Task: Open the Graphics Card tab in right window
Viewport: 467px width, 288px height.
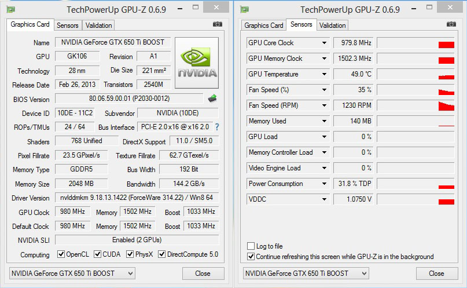Action: pos(264,25)
